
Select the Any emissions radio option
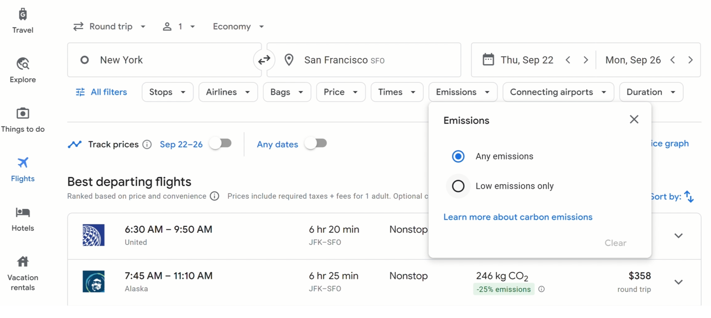[458, 156]
